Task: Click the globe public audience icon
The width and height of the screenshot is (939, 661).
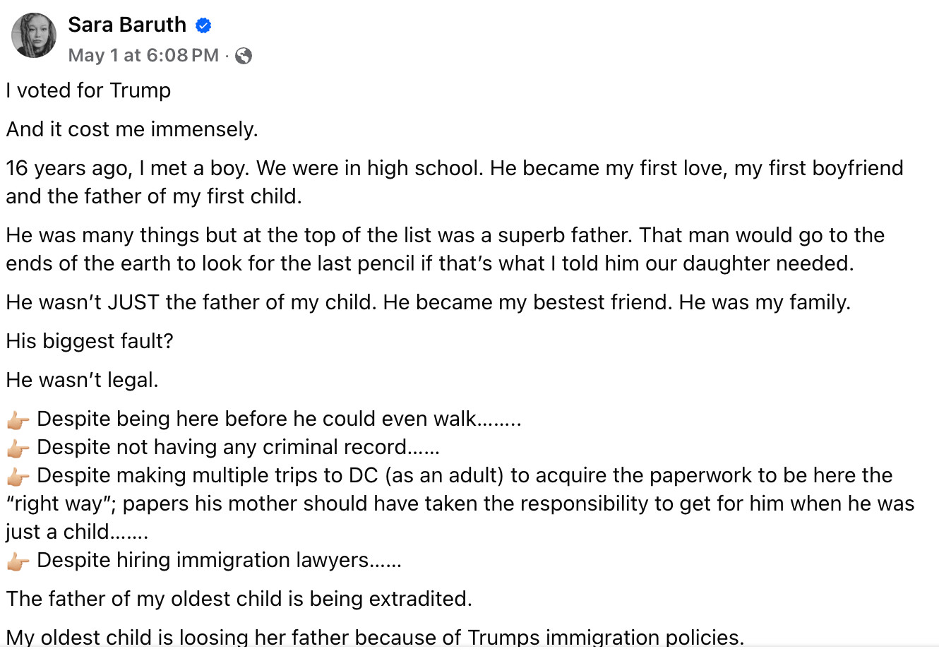Action: point(244,56)
